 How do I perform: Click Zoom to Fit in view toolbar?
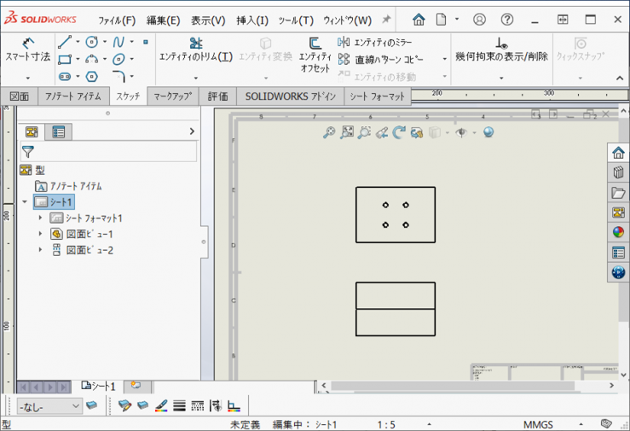[x=347, y=132]
